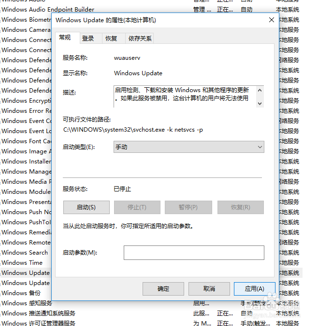318x326 pixels.
Task: Select Windows Remediation service row
Action: (x=26, y=232)
